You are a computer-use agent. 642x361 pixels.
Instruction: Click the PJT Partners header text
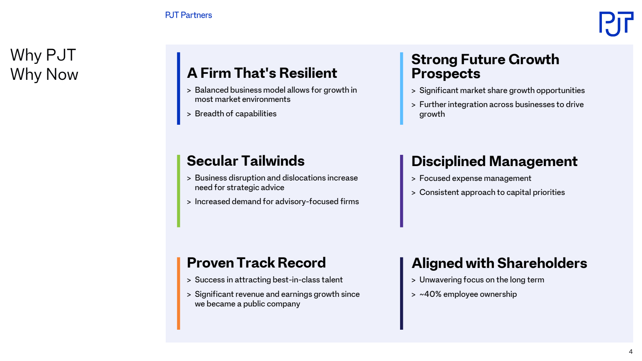(189, 15)
